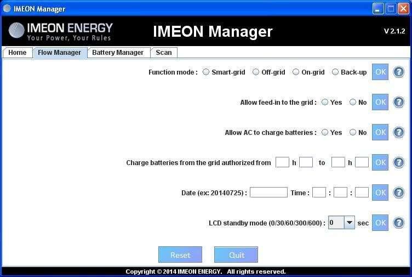Confirm AC charge batteries setting with OK
This screenshot has width=412, height=277.
(x=380, y=132)
